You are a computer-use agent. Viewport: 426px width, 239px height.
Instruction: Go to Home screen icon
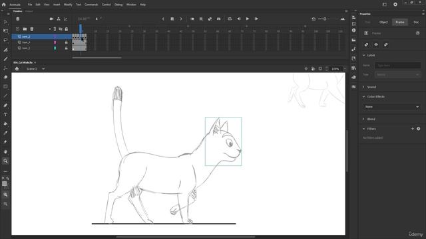click(x=3, y=5)
